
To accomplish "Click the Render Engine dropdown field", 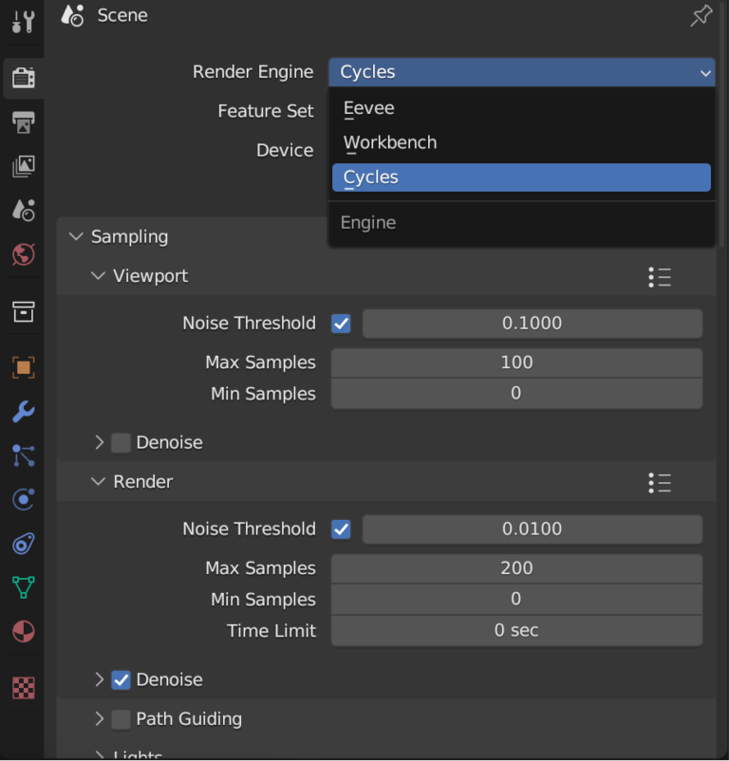I will click(521, 72).
